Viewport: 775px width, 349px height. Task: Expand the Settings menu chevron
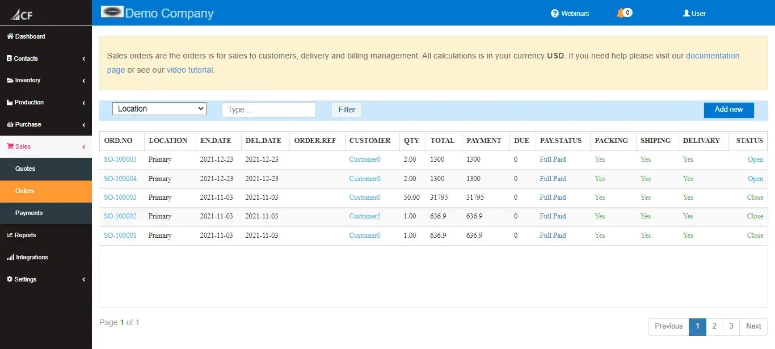coord(83,279)
